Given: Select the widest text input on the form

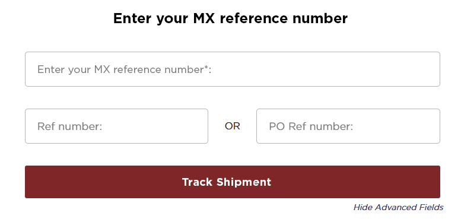Looking at the screenshot, I should click(x=232, y=69).
